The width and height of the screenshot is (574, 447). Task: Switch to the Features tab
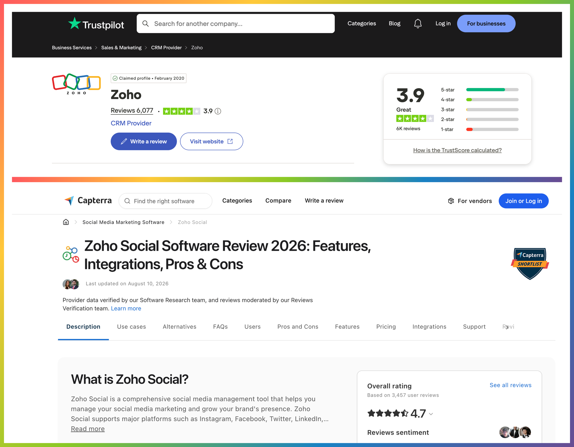pyautogui.click(x=347, y=327)
